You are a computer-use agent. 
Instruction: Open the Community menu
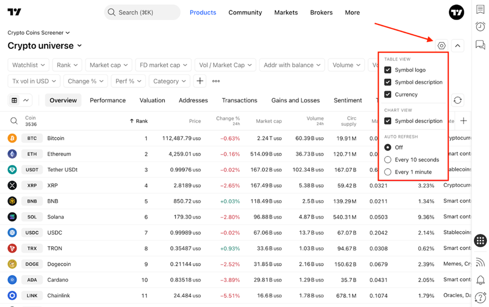click(245, 12)
